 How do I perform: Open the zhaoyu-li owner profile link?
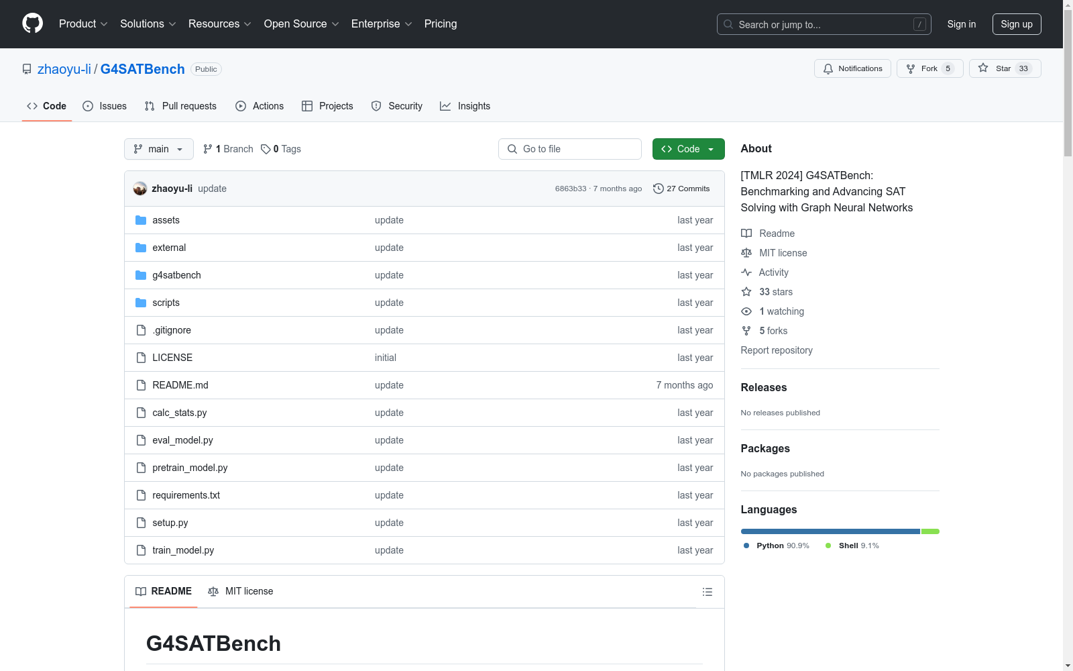[64, 69]
